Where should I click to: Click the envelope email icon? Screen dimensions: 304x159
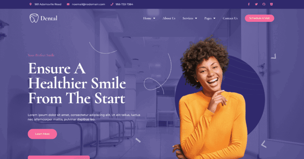68,4
